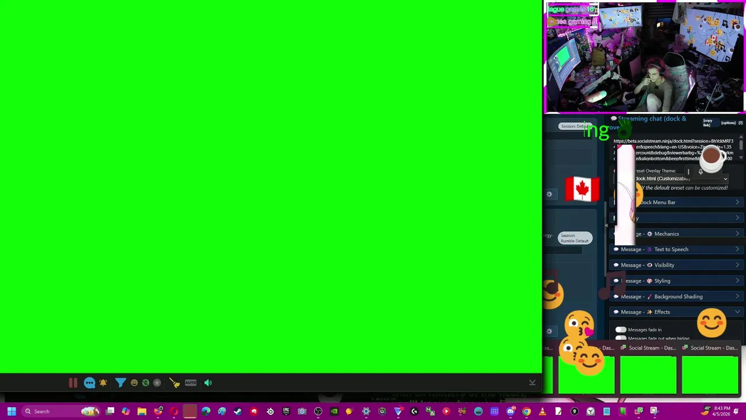Toggle the AUTO button in dock bar

(x=191, y=383)
